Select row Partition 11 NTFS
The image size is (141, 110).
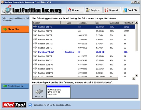(84, 69)
